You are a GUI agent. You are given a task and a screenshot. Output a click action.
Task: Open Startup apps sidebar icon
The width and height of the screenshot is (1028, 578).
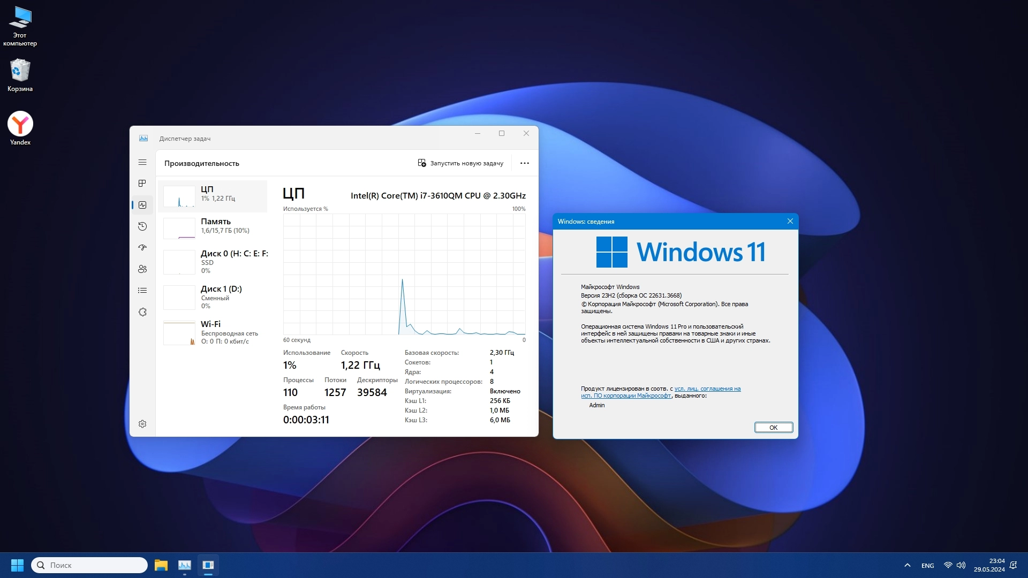[142, 248]
